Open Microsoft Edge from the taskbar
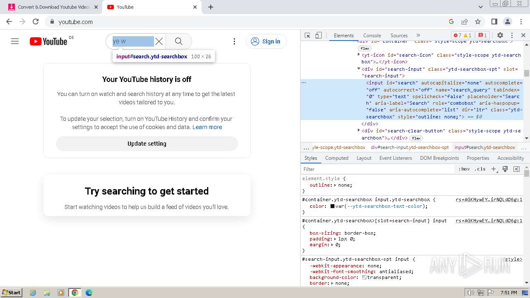 tap(89, 293)
